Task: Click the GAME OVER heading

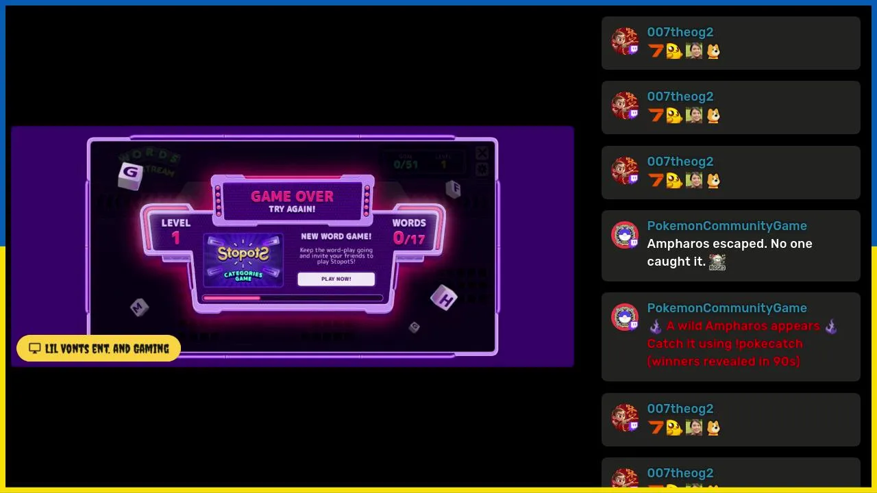Action: [x=292, y=197]
